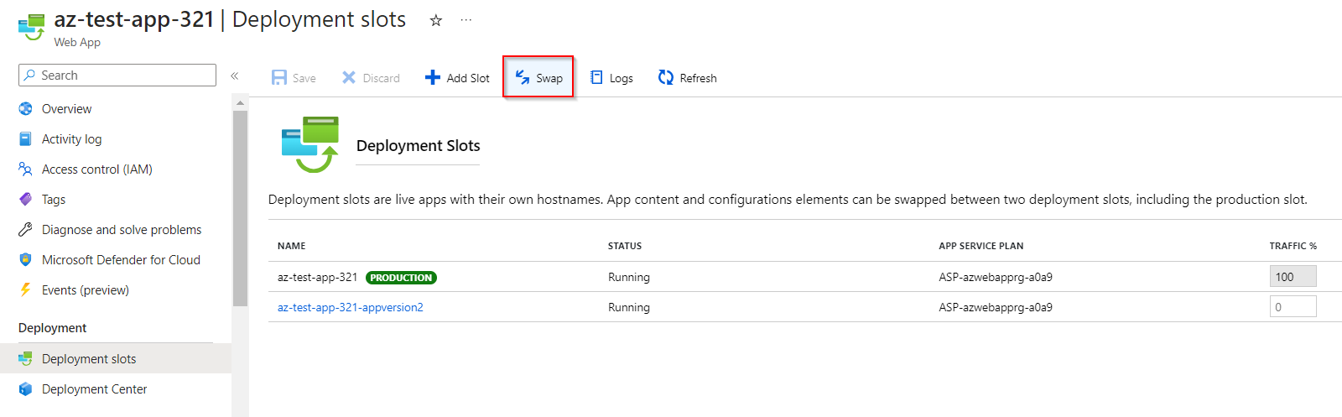1342x417 pixels.
Task: Click Running status of production slot
Action: [x=629, y=277]
